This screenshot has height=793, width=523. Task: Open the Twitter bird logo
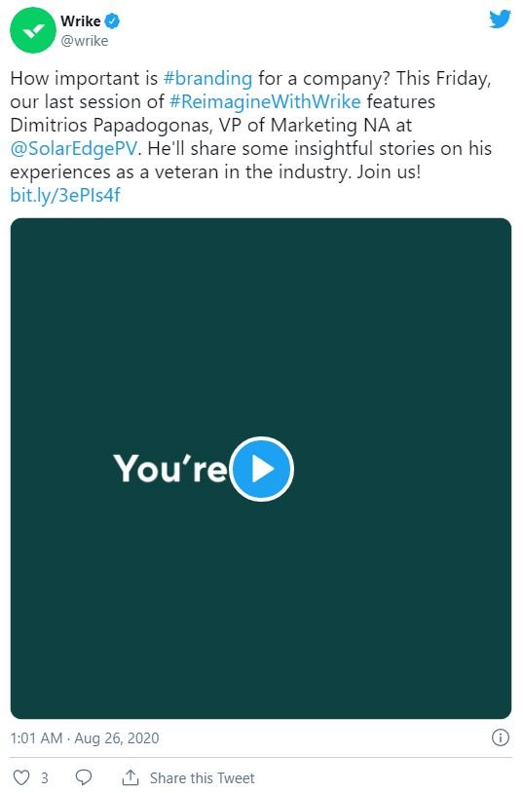500,19
